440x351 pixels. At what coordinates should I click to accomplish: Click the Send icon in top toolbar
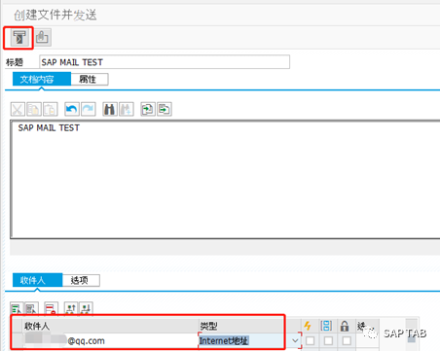pos(19,38)
